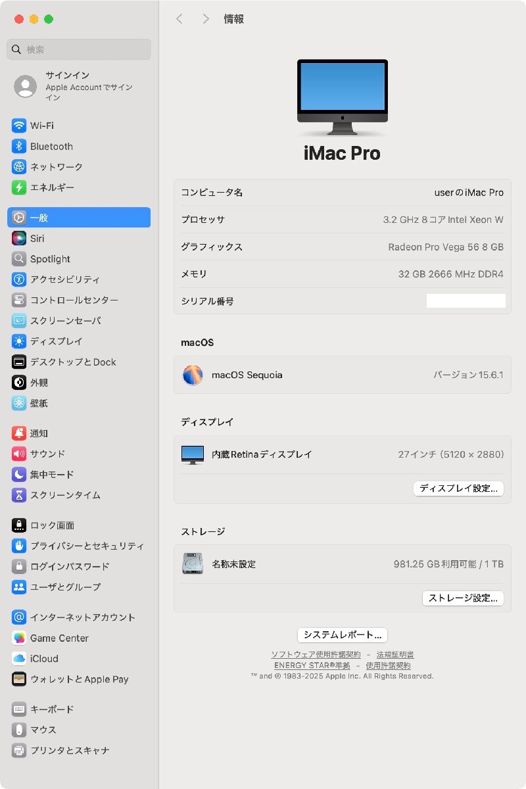Open Game Center icon

19,638
